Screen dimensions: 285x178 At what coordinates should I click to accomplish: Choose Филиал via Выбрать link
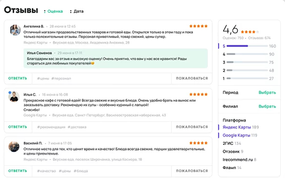(267, 106)
